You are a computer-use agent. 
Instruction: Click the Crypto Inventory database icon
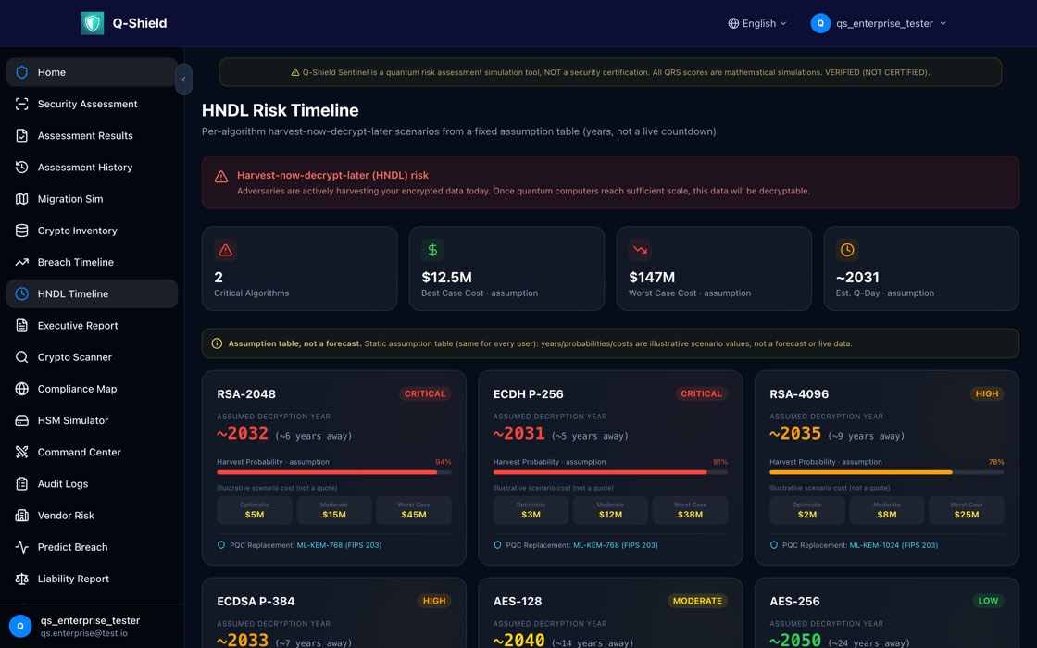22,231
